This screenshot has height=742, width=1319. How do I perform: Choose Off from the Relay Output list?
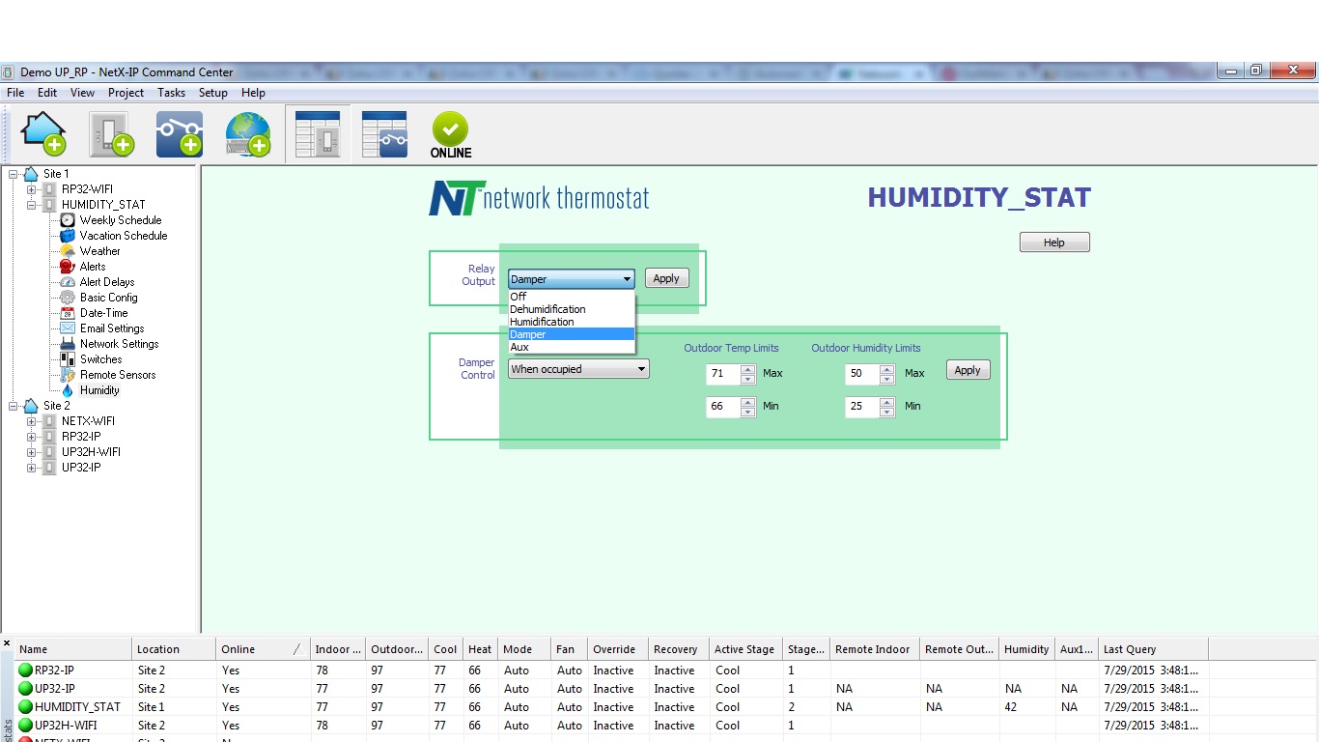coord(572,297)
